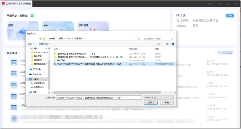
Task: Click 新建文件夹 in the dialog toolbar
Action: pyautogui.click(x=44, y=44)
